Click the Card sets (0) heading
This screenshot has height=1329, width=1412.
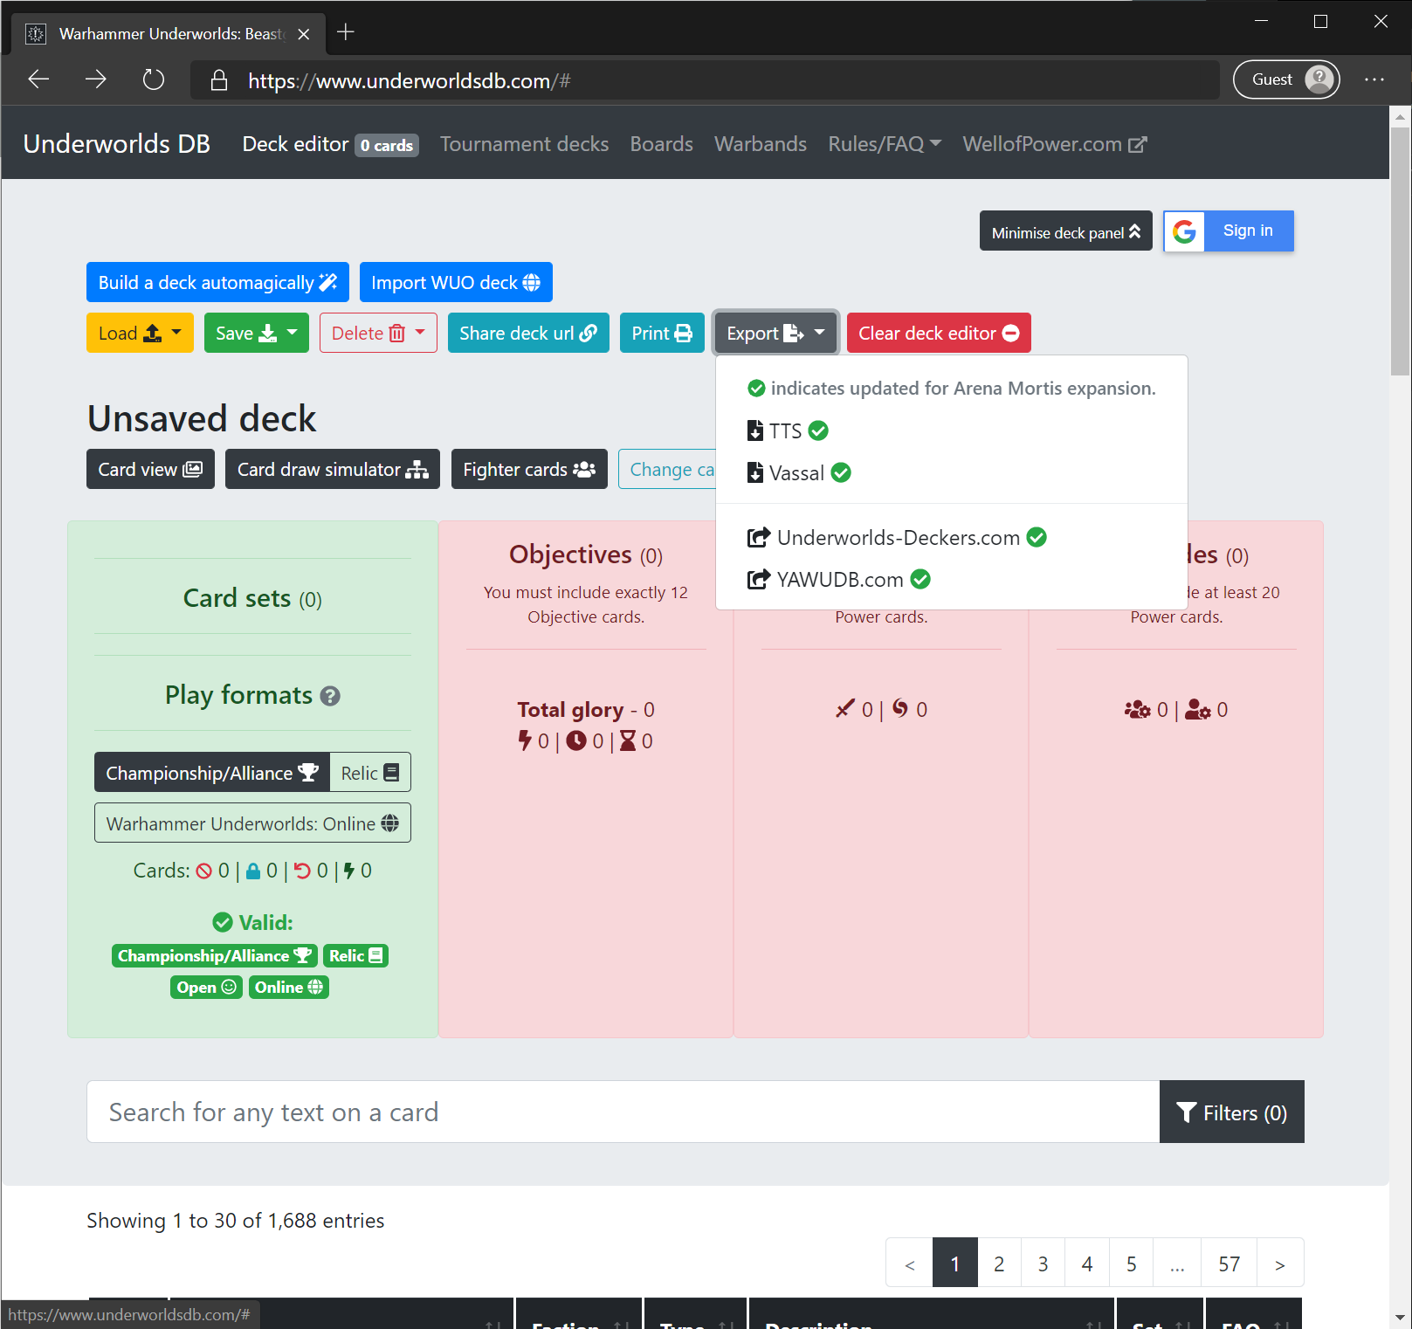(252, 598)
